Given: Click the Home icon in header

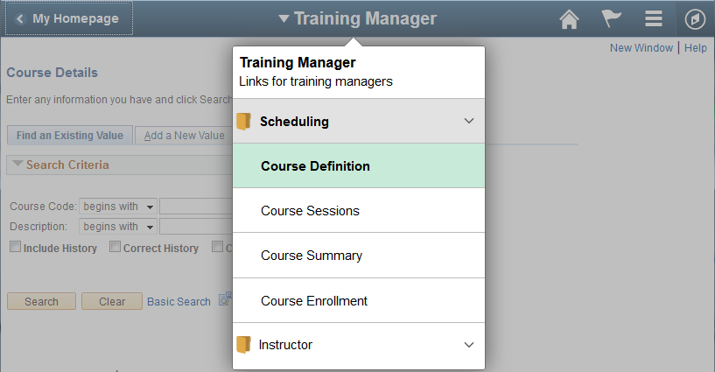Looking at the screenshot, I should point(569,19).
